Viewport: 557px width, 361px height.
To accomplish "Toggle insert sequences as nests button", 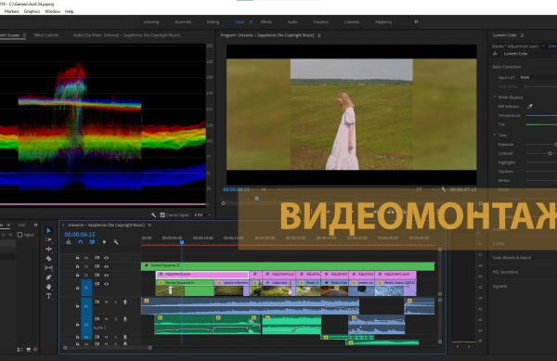I will pyautogui.click(x=69, y=242).
